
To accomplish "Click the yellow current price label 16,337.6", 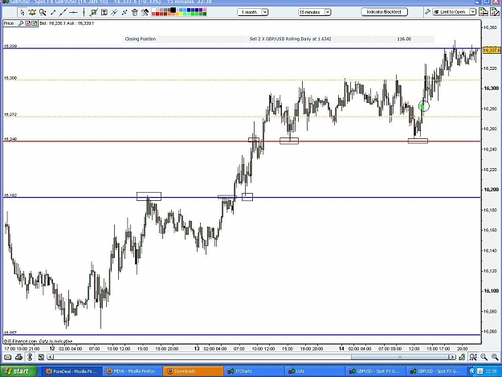I will tap(492, 51).
